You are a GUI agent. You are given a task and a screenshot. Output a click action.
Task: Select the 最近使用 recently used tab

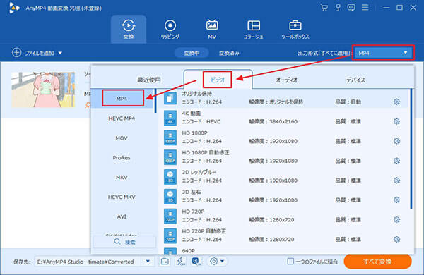[149, 80]
